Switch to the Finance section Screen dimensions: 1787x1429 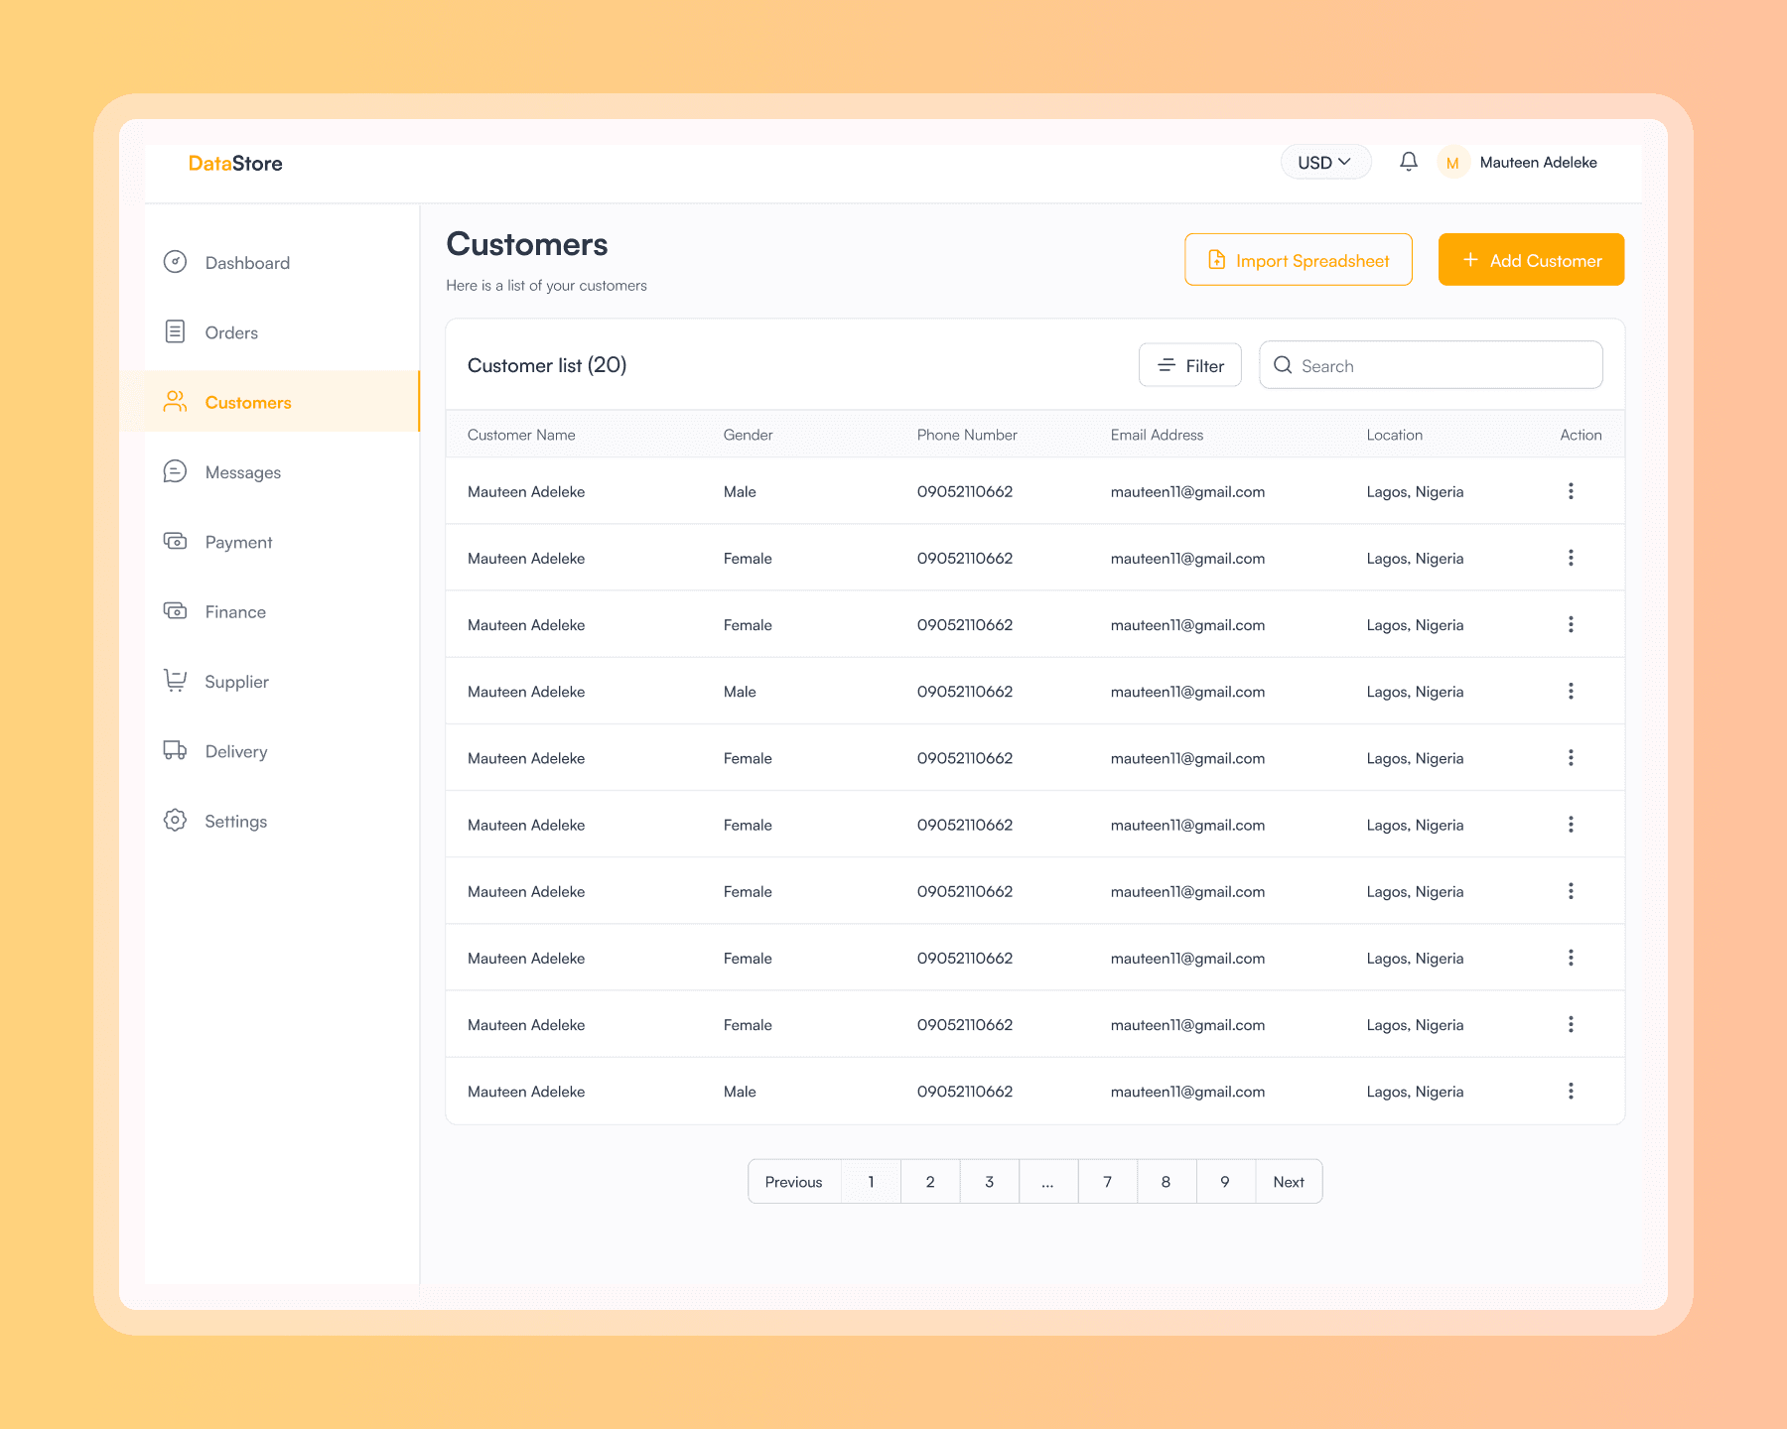[175, 611]
